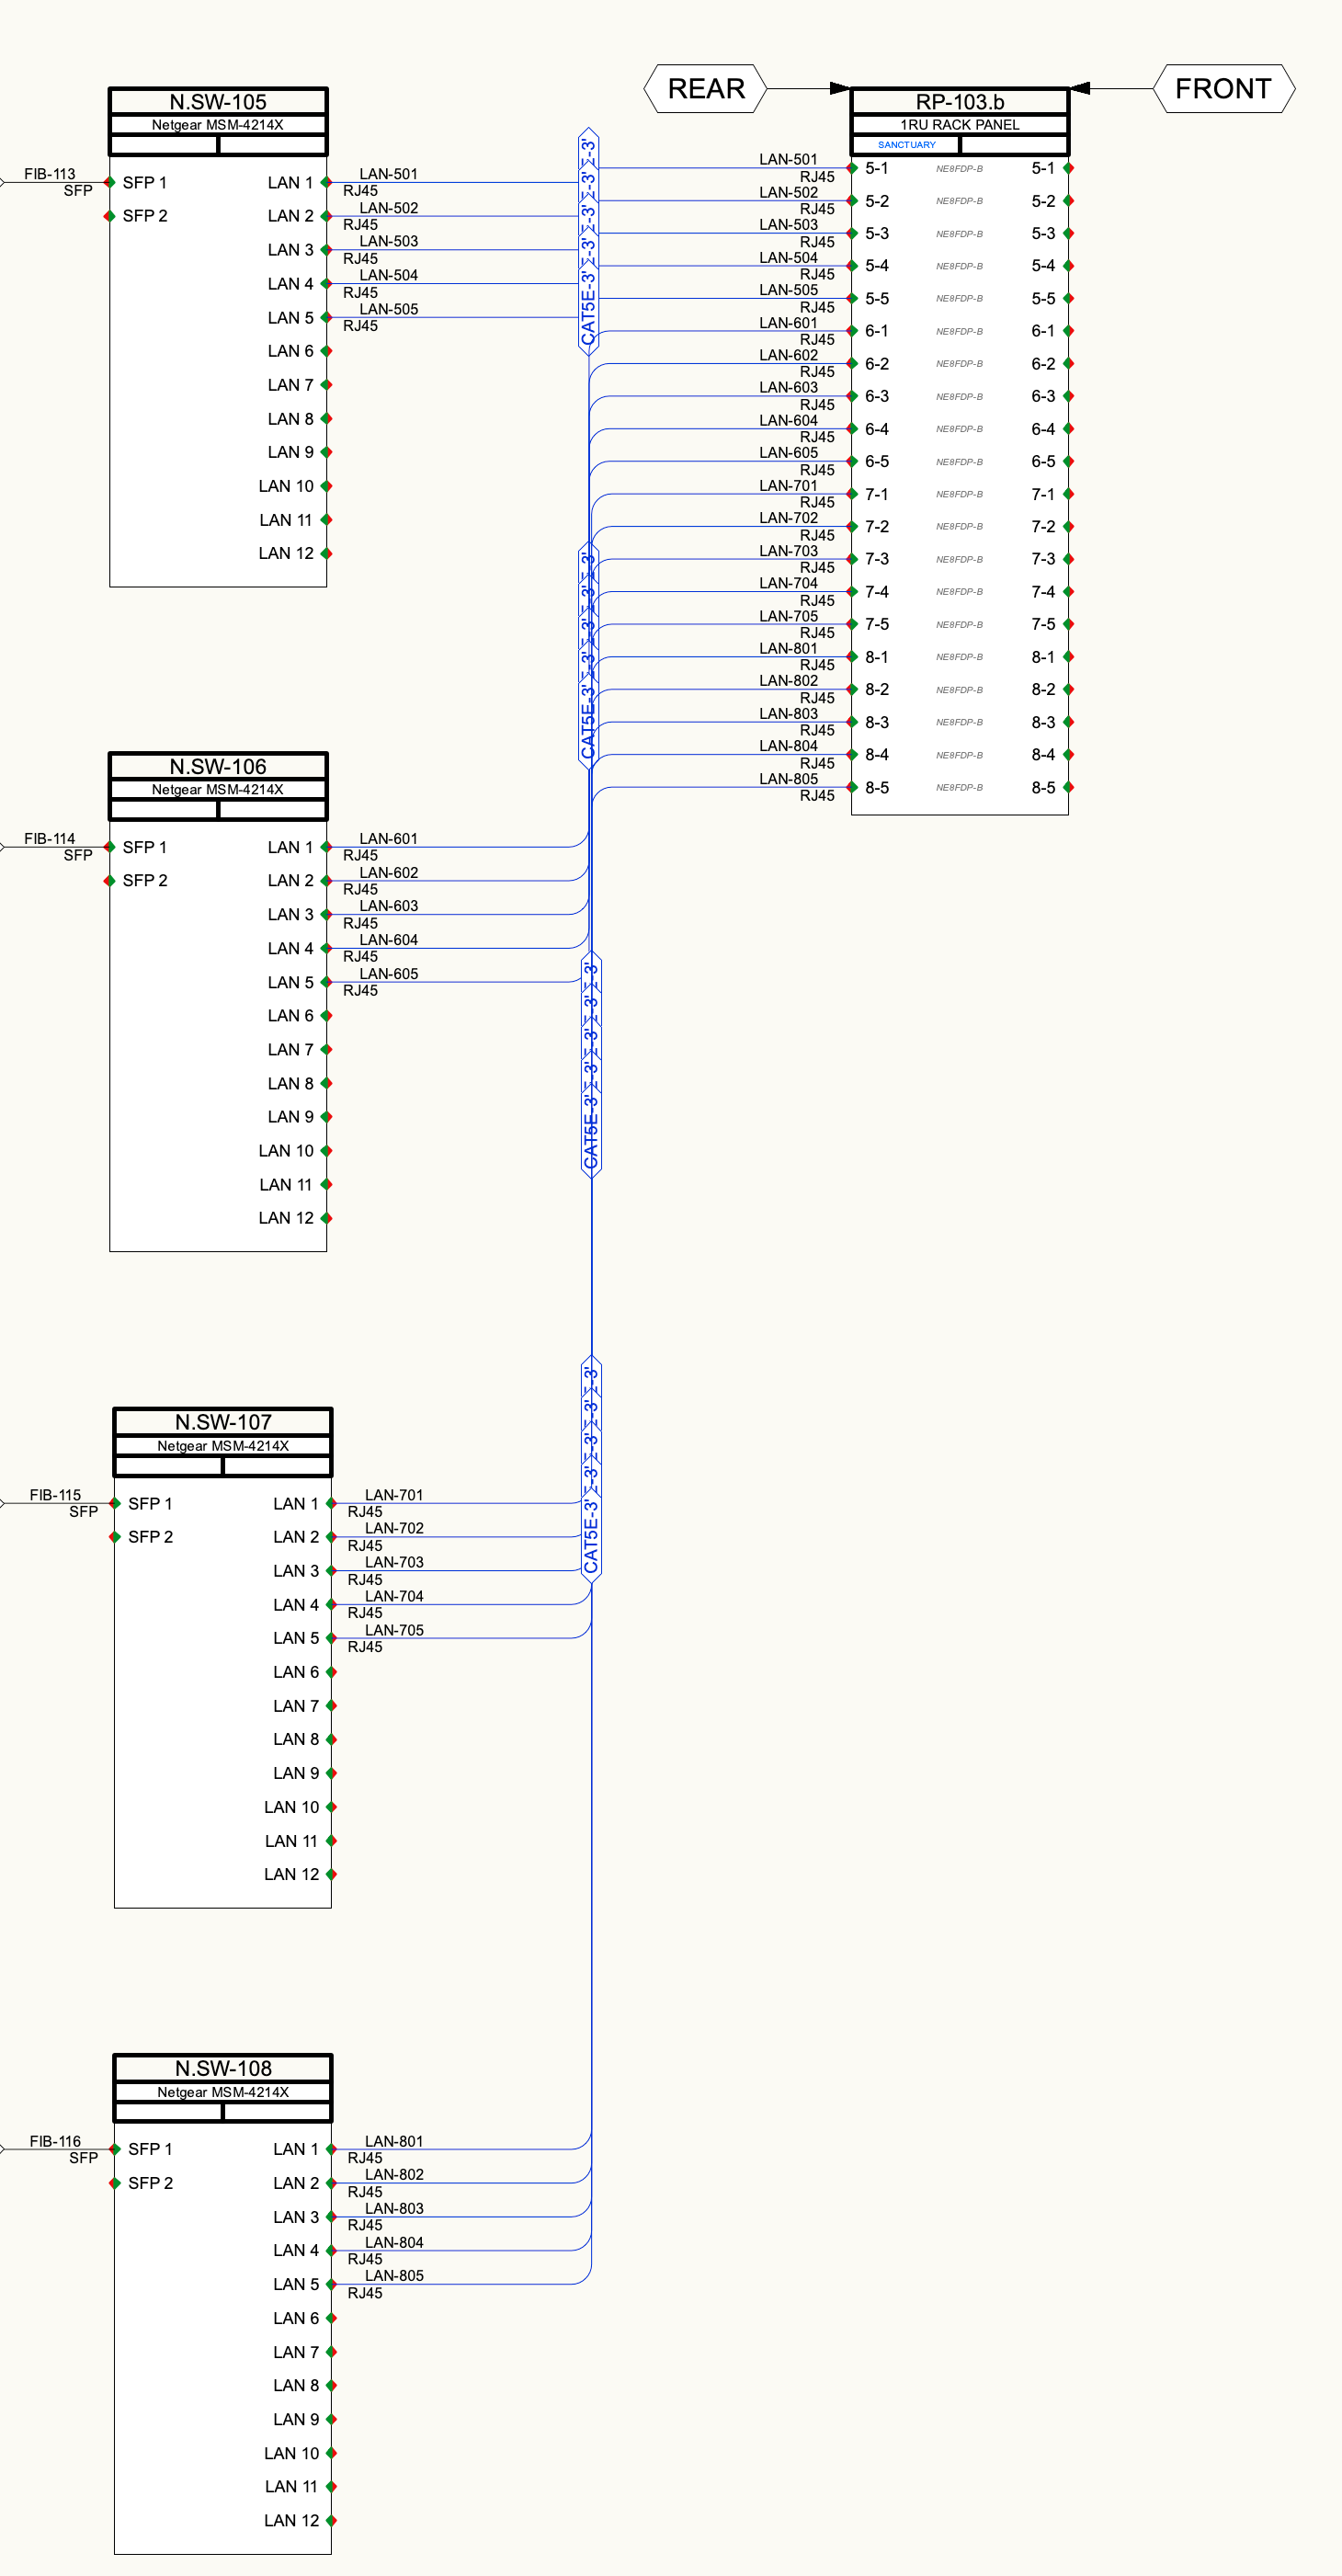Select the FIB-116 fiber cable label
1342x2576 pixels.
tap(55, 2141)
